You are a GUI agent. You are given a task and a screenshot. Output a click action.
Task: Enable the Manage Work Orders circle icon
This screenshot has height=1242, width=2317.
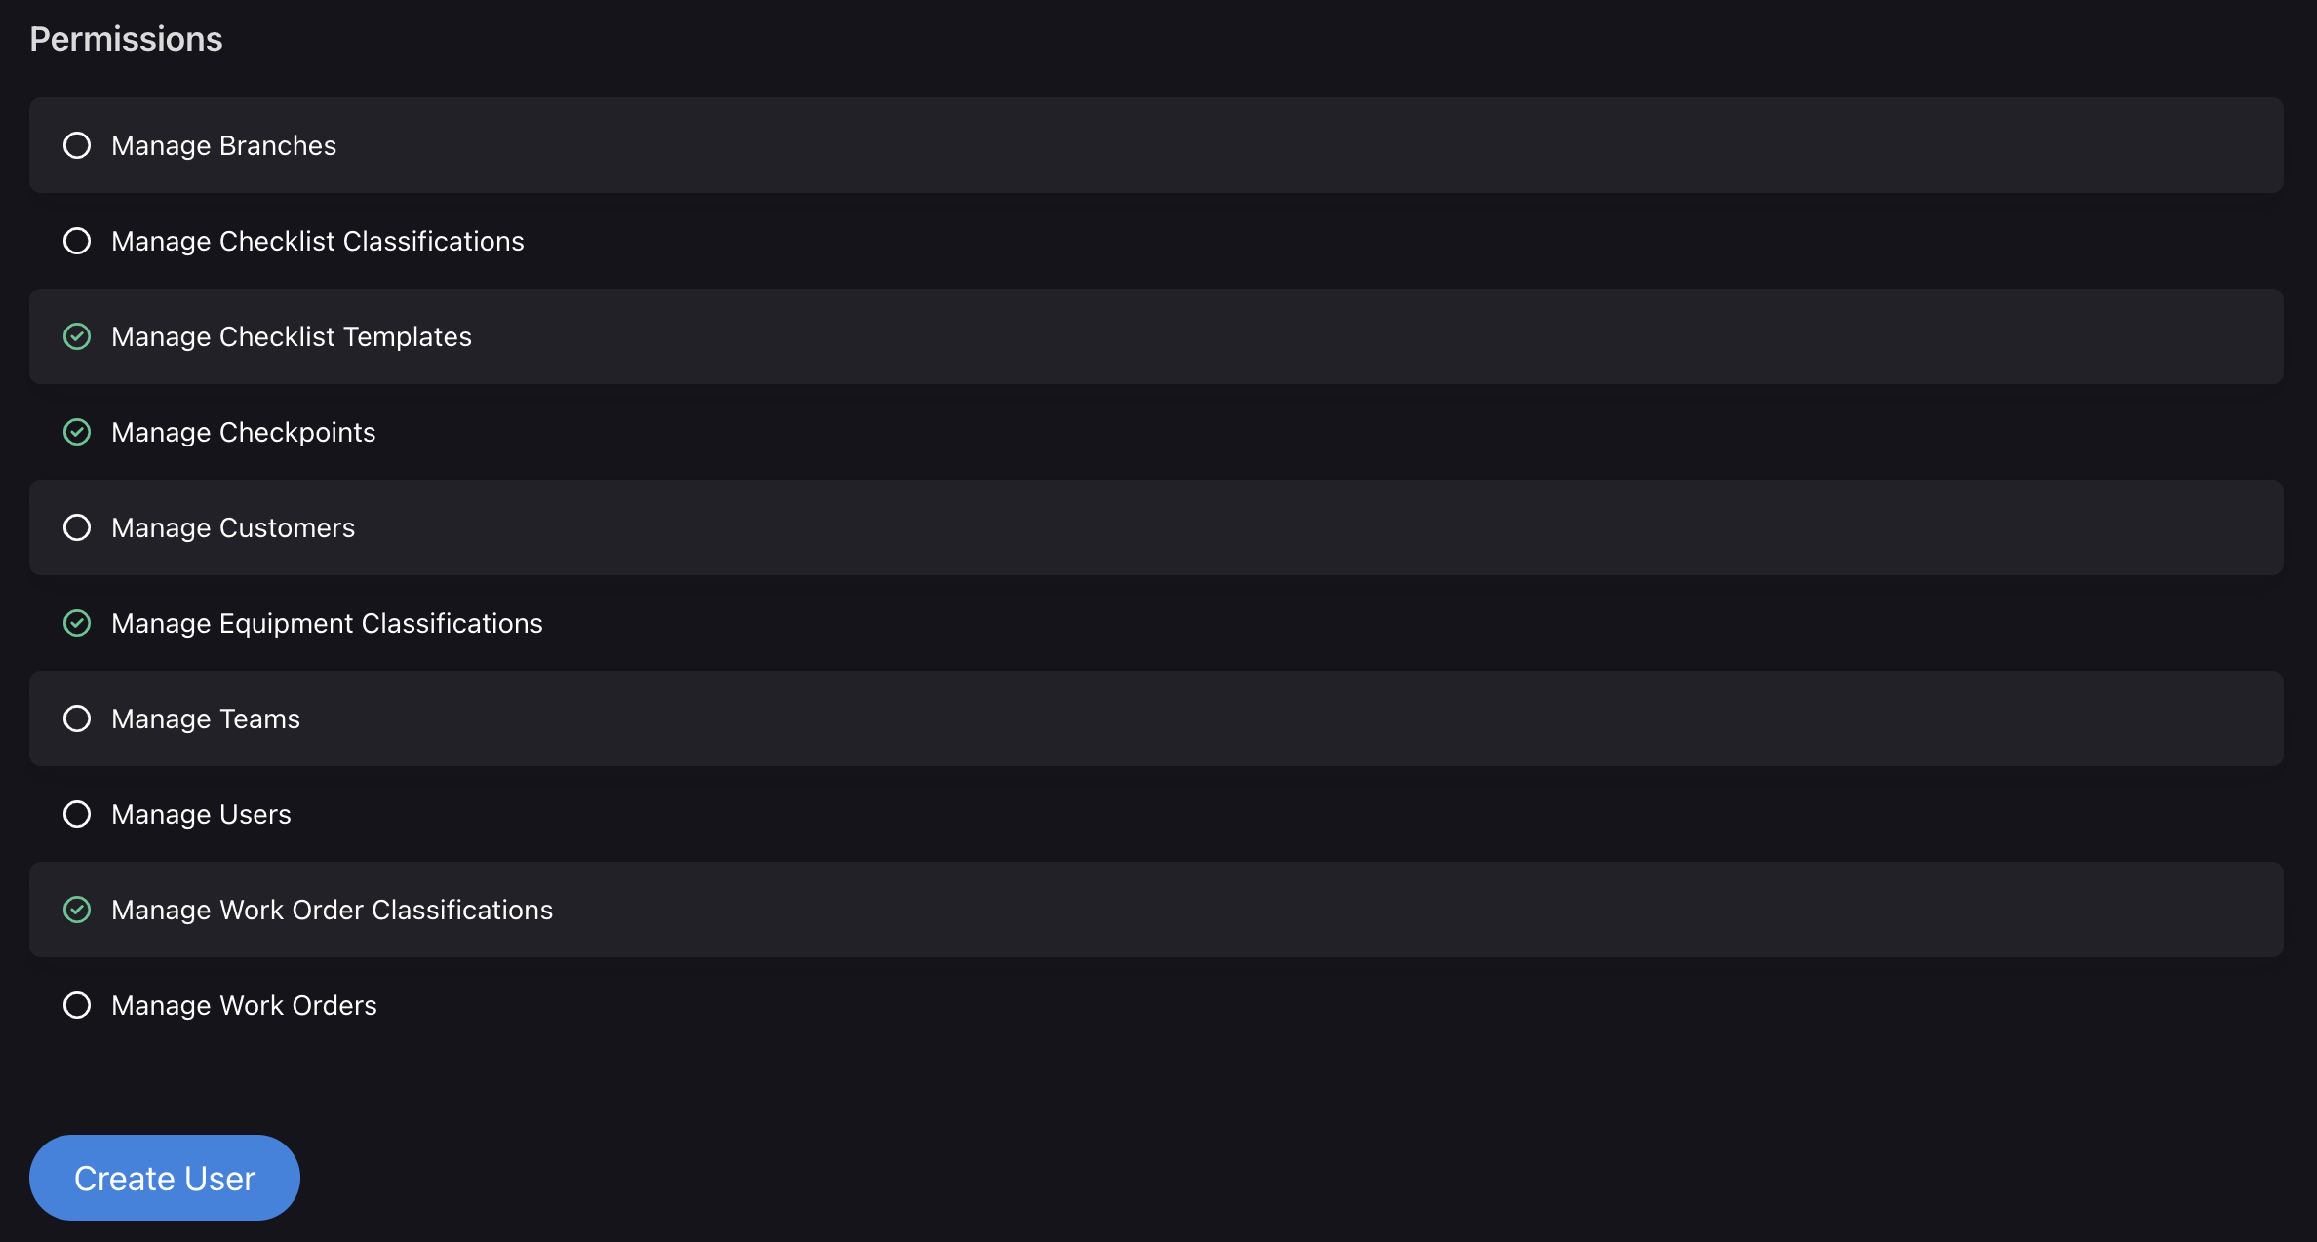[77, 1005]
